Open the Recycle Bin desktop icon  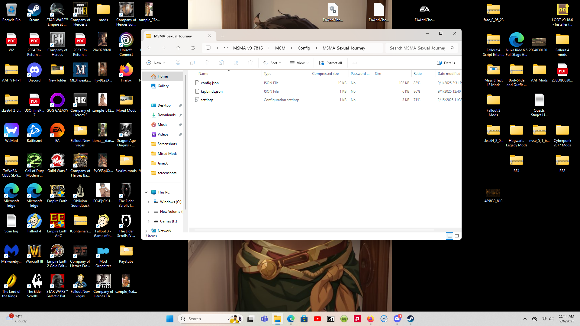point(11,13)
